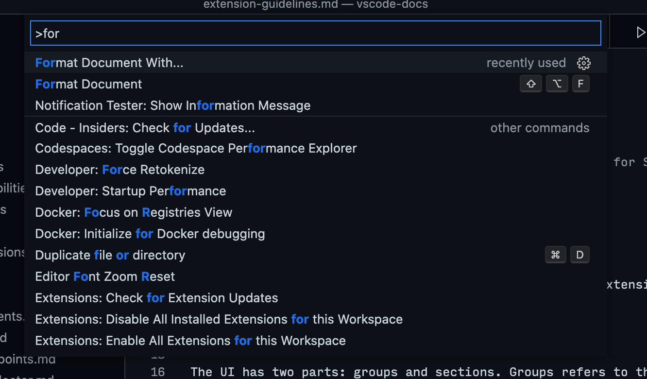This screenshot has width=647, height=379.
Task: Click the ⌘ D keybinding badge
Action: coord(556,255)
